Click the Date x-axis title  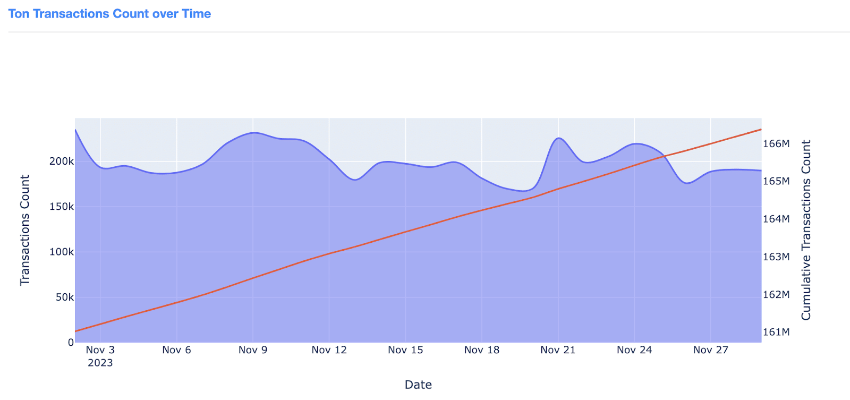(418, 385)
